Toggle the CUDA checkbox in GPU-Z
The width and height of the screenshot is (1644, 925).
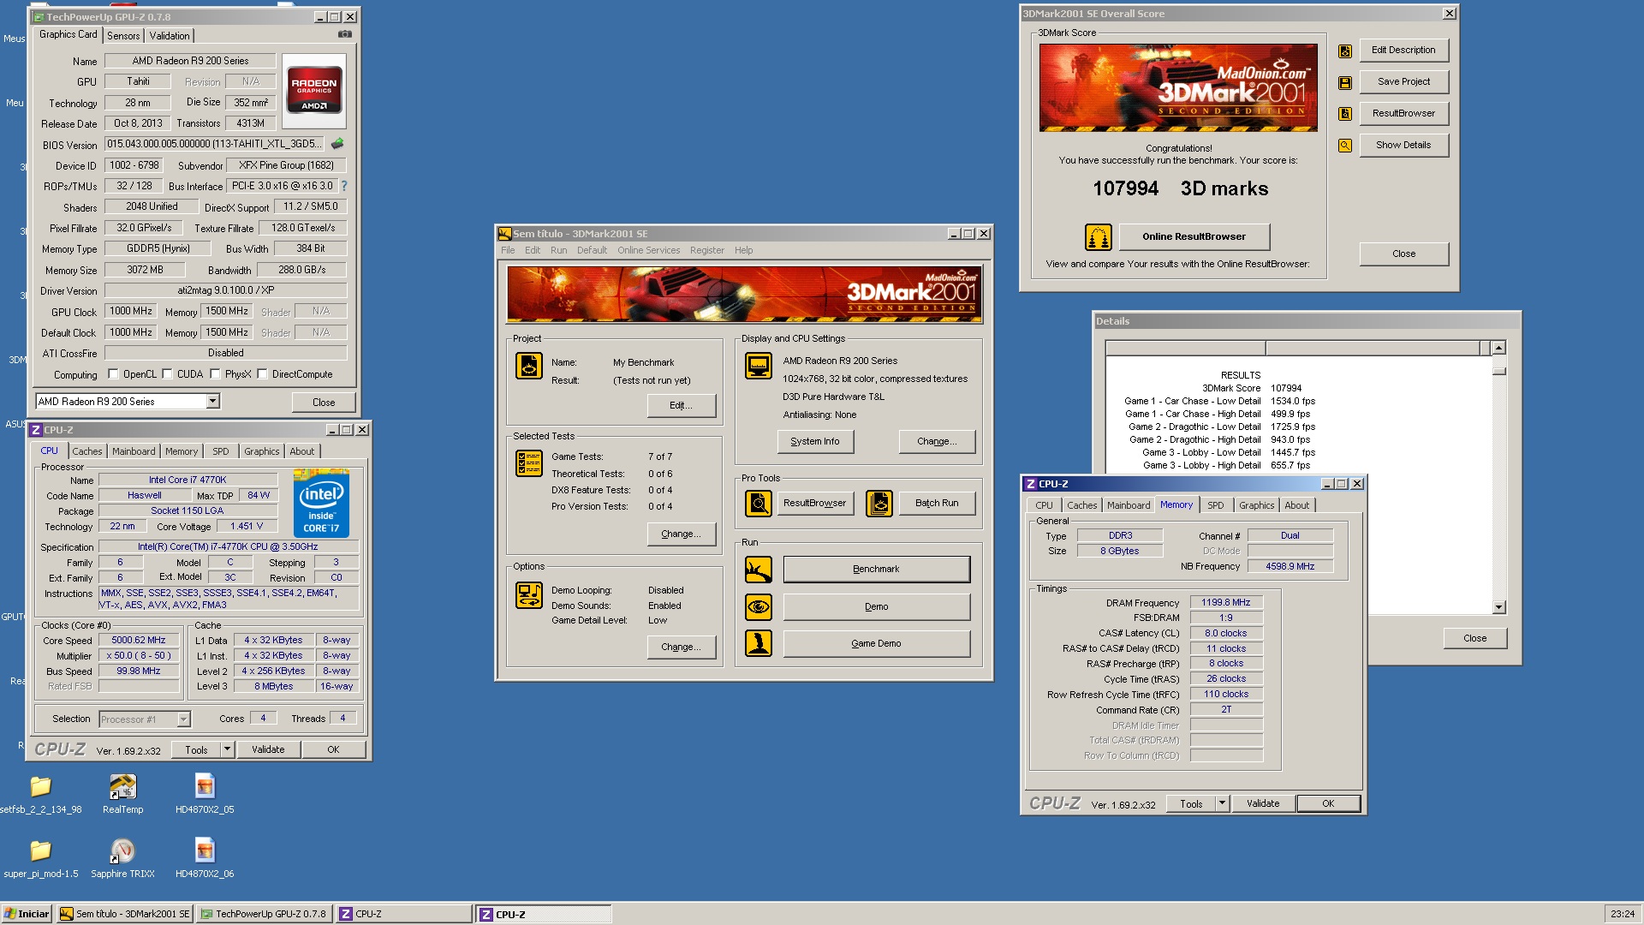(x=167, y=374)
